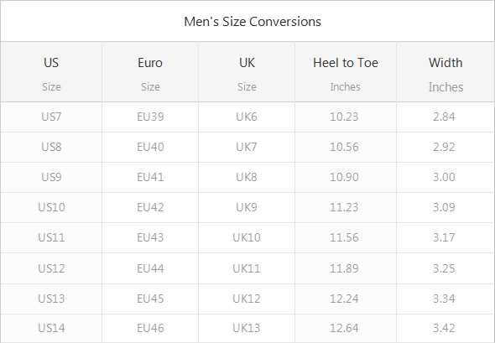Screen dimensions: 495x343
Task: Select the US10 cell
Action: point(51,207)
